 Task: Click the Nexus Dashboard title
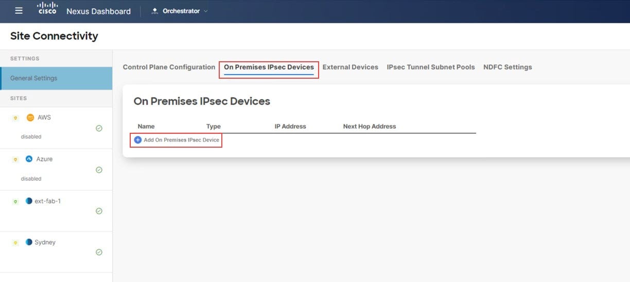[98, 11]
